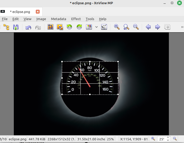Minimize the XnView MP window
The height and width of the screenshot is (143, 184).
pos(165,3)
